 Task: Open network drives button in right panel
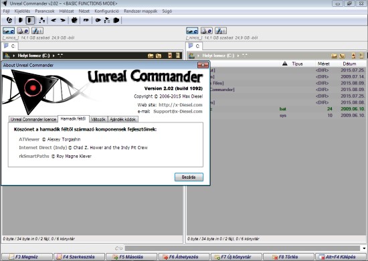(x=221, y=31)
